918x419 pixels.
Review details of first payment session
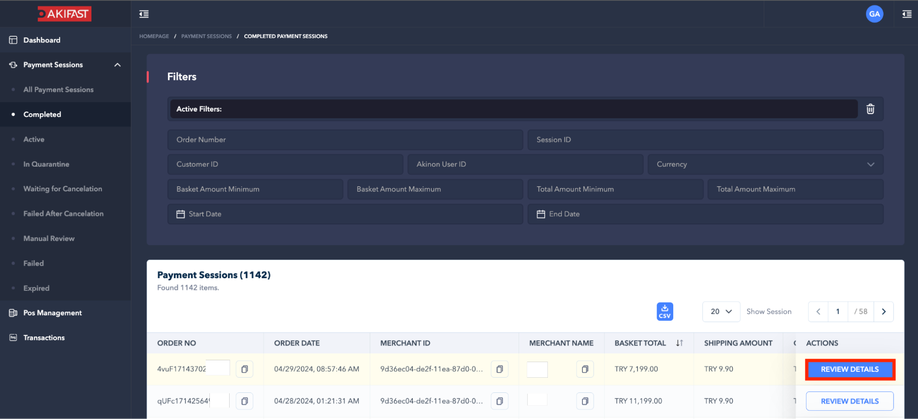click(x=849, y=369)
